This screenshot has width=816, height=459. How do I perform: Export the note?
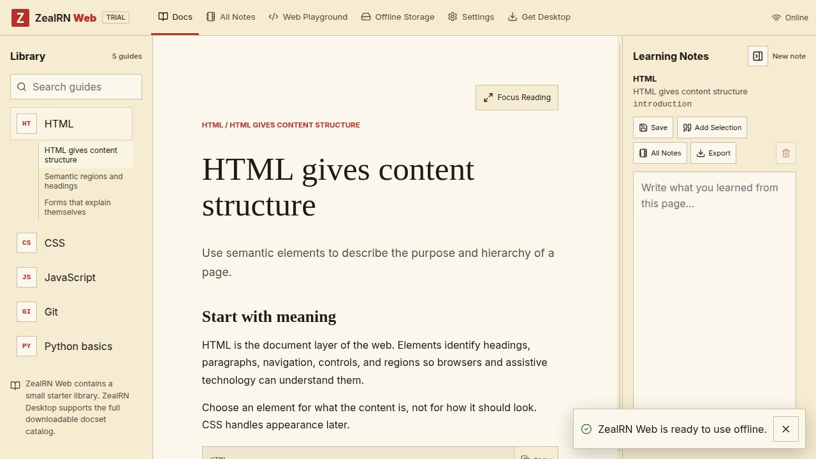coord(713,153)
